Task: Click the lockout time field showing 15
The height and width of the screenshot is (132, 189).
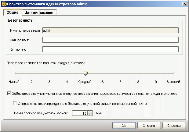Action: pos(79,113)
